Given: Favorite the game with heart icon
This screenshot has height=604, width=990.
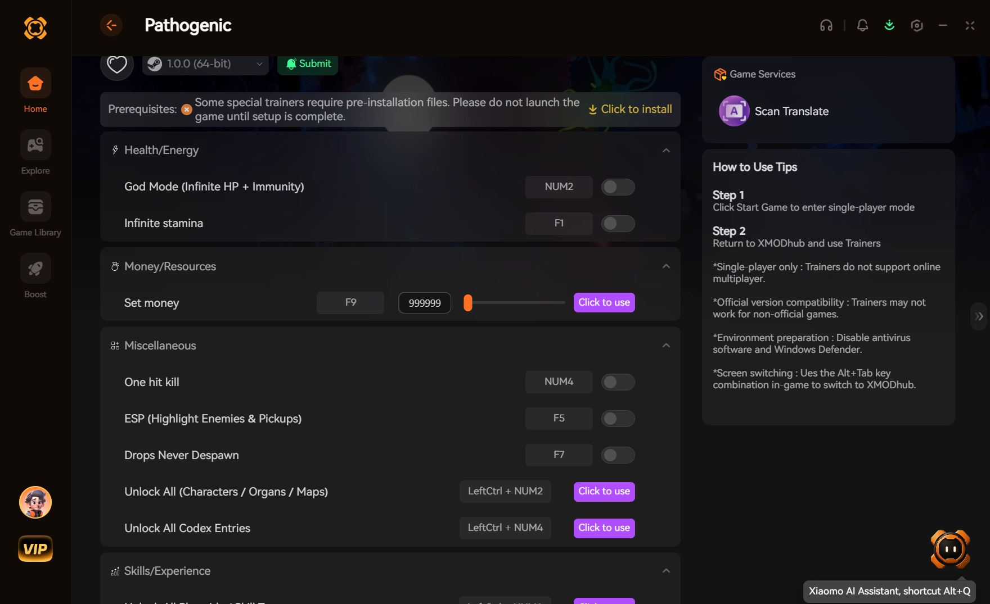Looking at the screenshot, I should (x=117, y=64).
